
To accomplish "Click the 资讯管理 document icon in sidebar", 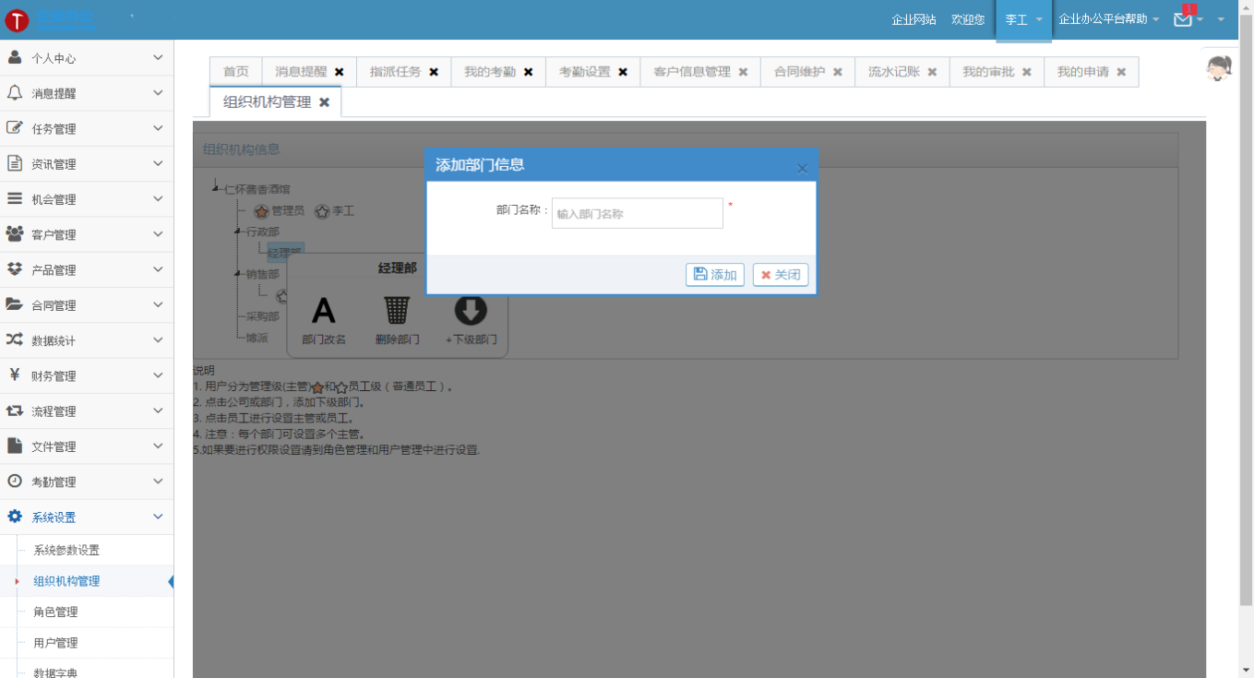I will [x=15, y=163].
